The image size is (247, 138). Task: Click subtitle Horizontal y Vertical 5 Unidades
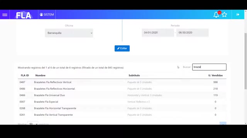[x=145, y=95]
